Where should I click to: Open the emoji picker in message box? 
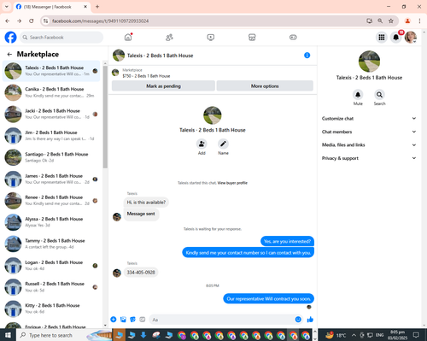tap(298, 320)
